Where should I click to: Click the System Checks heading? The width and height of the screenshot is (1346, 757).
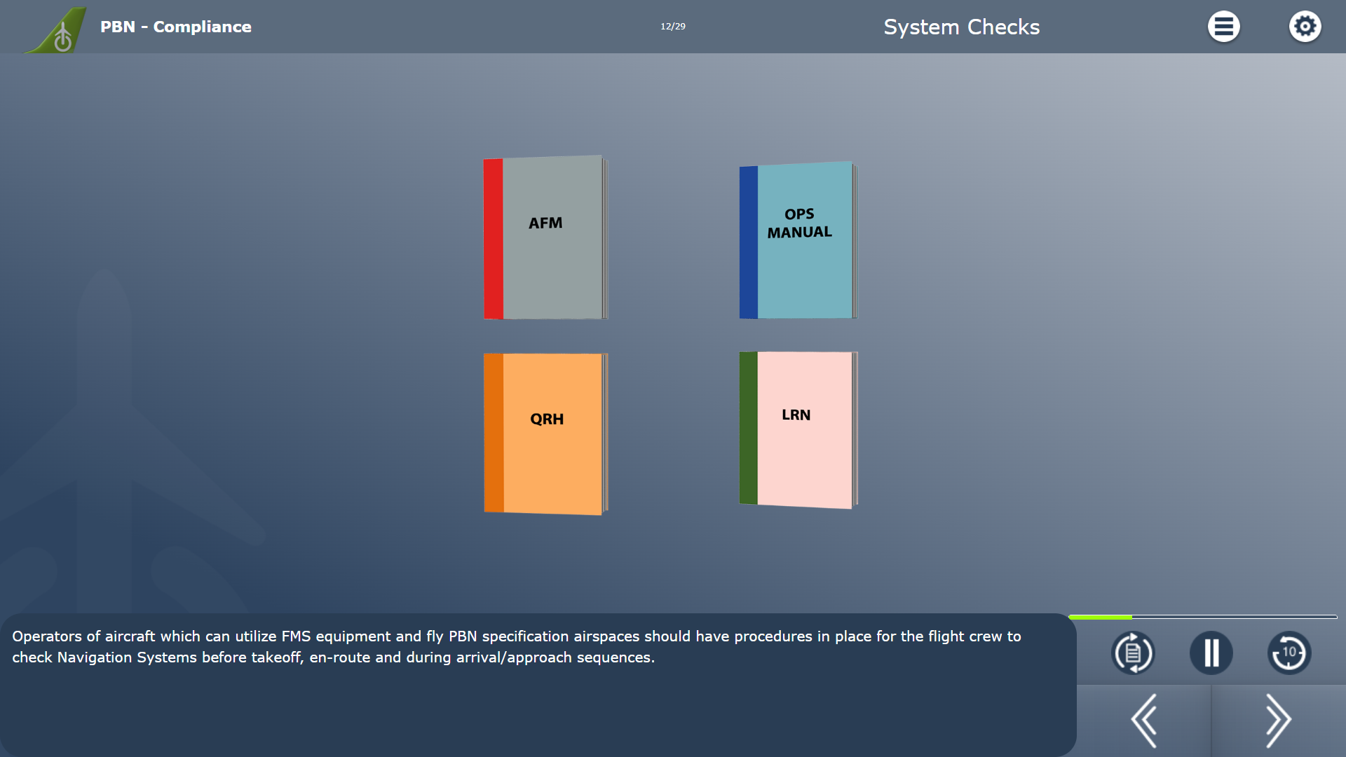[962, 27]
